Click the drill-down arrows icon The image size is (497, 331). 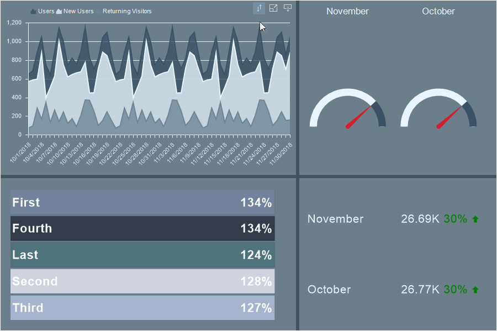point(259,8)
